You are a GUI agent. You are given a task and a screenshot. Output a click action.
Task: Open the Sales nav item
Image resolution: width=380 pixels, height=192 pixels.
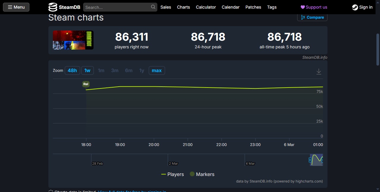click(x=166, y=7)
